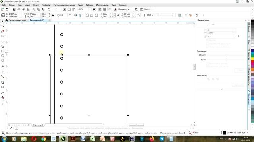Open the Options gear icon
254x142 pixels.
tap(136, 9)
